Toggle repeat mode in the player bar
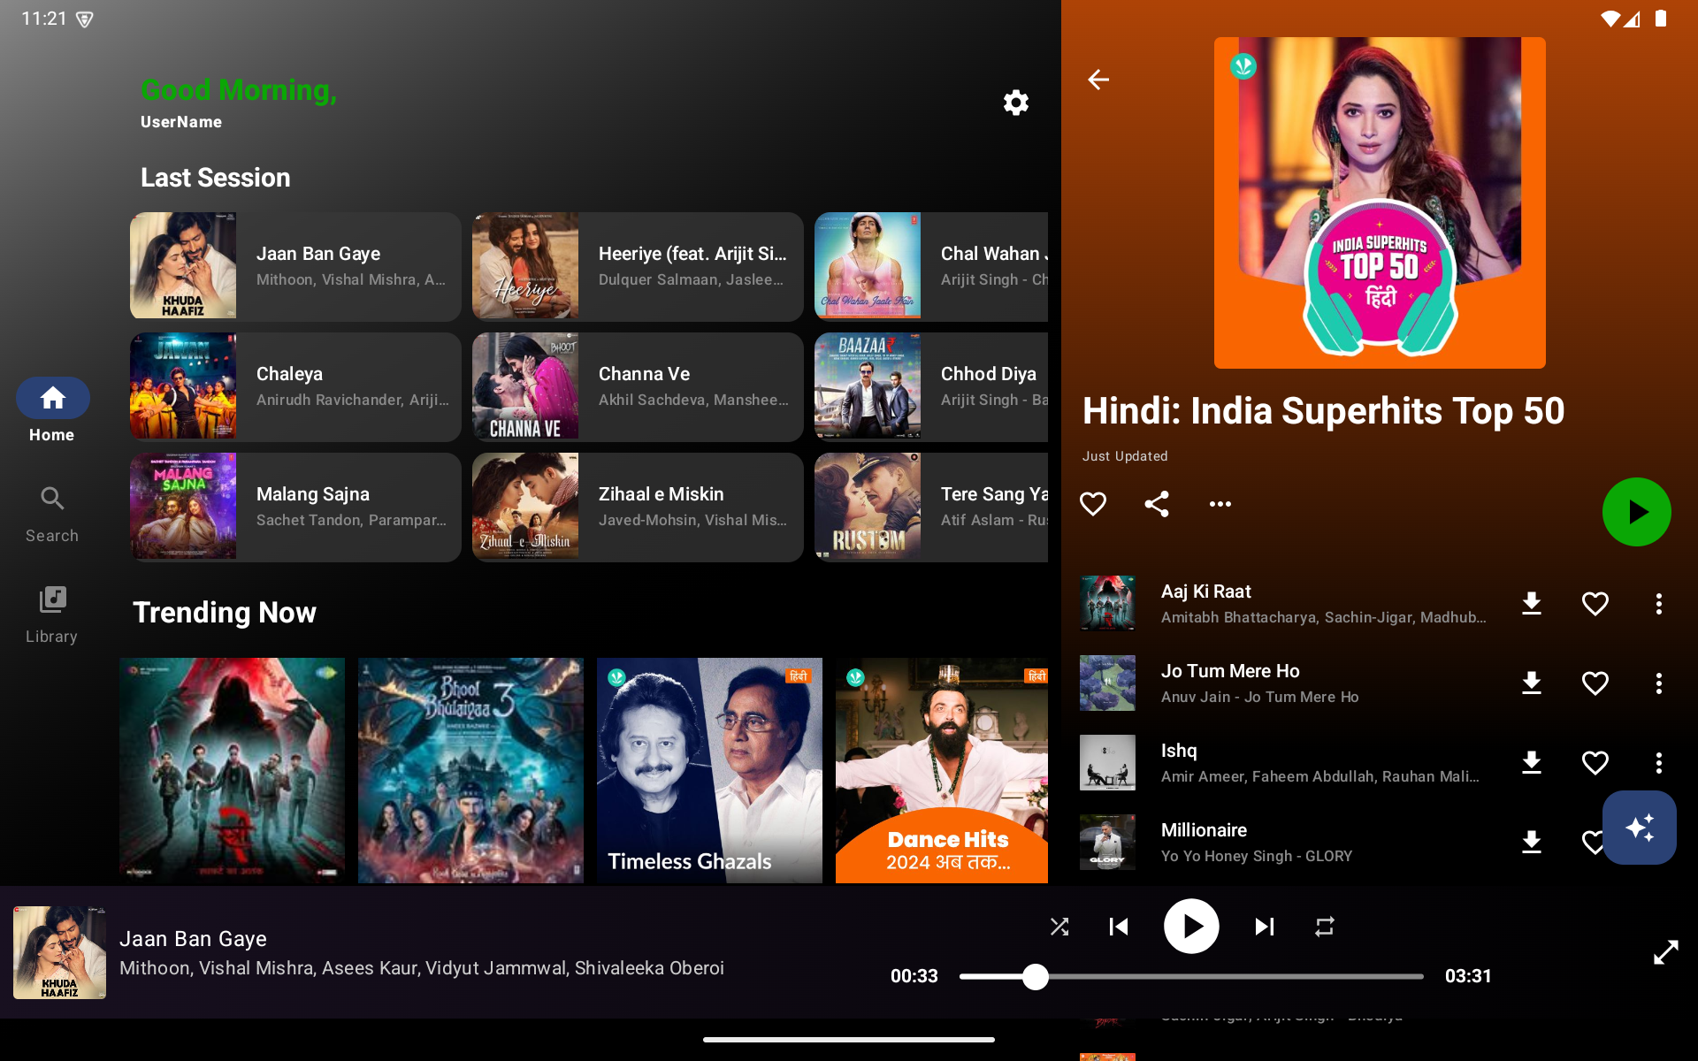Image resolution: width=1698 pixels, height=1061 pixels. tap(1324, 926)
